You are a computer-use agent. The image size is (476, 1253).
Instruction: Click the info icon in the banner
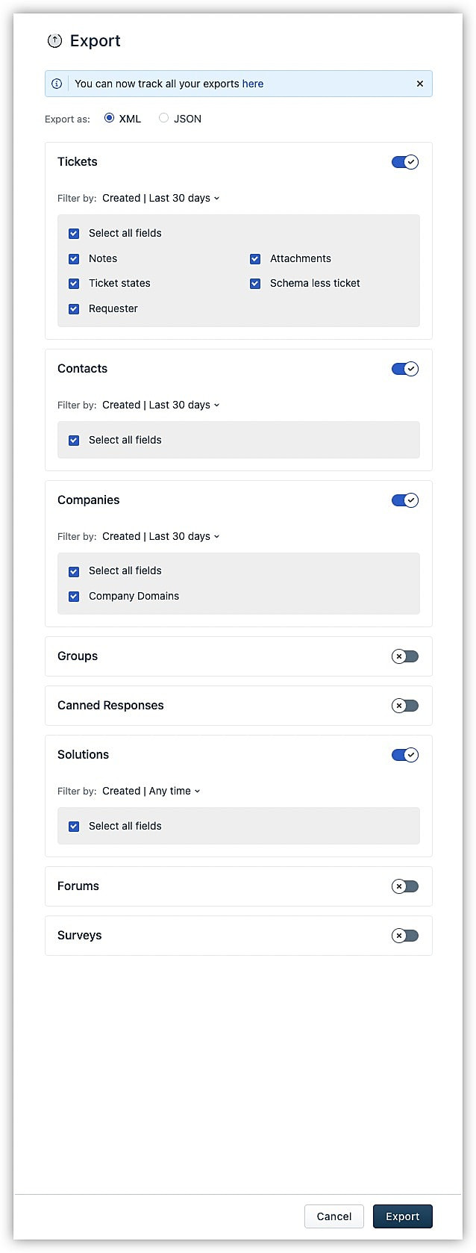pyautogui.click(x=57, y=84)
